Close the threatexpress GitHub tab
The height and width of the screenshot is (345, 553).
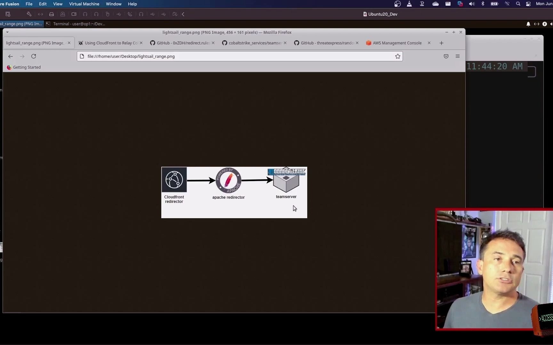click(357, 43)
